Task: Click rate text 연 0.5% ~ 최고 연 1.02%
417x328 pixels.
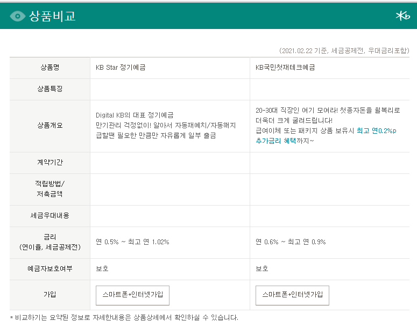Action: [x=132, y=242]
